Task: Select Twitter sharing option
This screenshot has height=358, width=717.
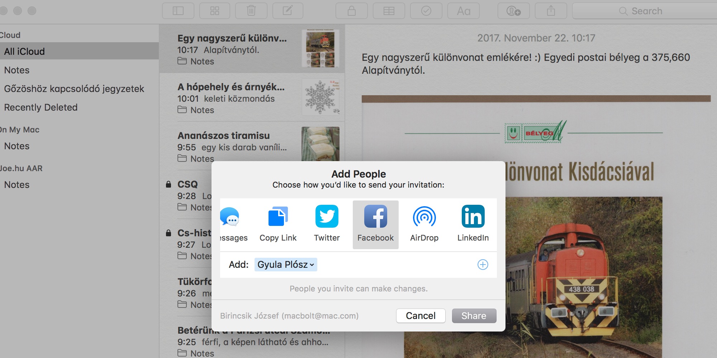Action: click(x=327, y=224)
